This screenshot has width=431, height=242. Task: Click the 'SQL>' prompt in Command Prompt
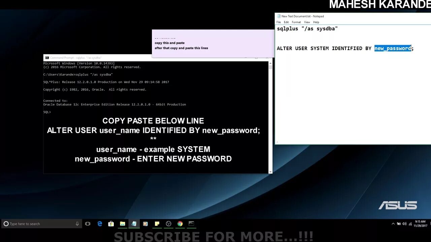[47, 112]
